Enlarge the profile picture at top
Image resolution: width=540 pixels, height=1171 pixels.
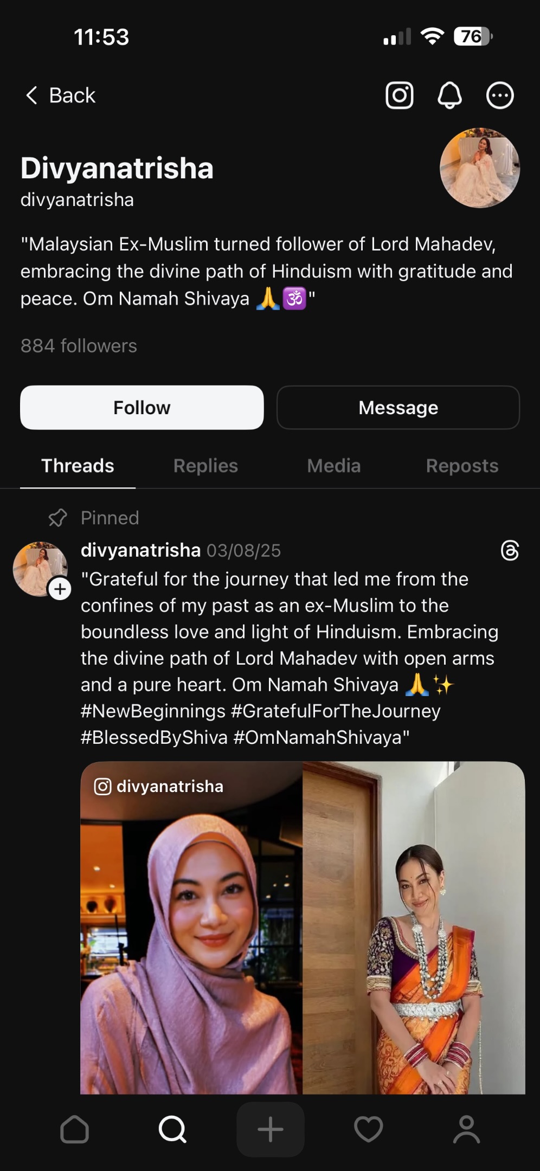479,168
